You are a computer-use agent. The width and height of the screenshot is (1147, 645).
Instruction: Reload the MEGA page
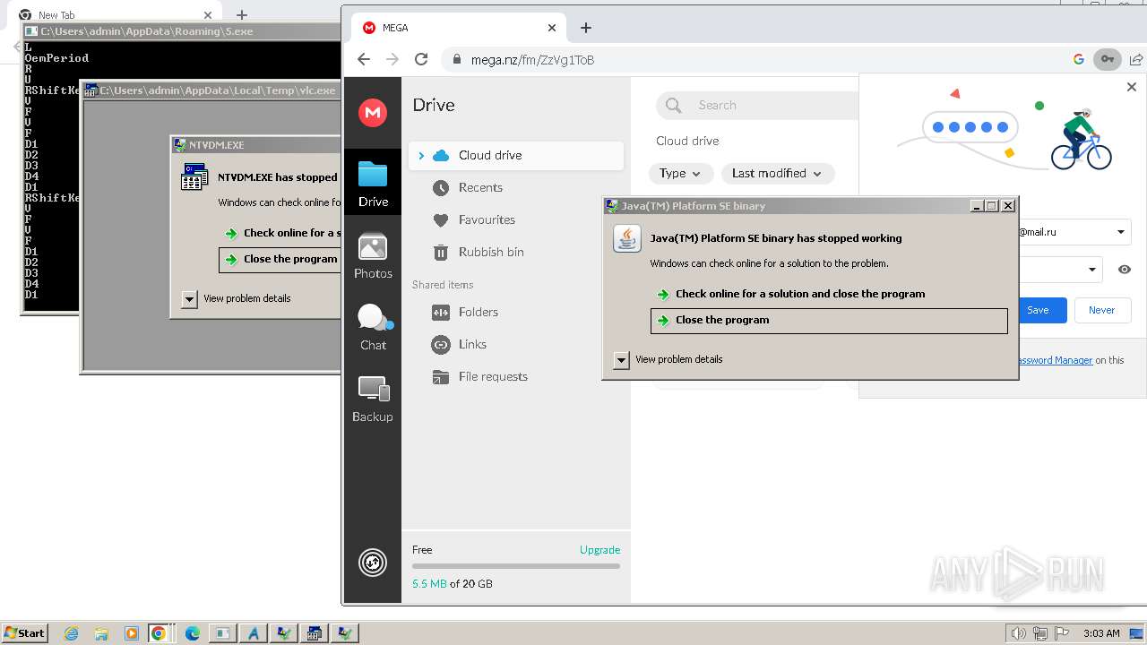click(x=421, y=59)
